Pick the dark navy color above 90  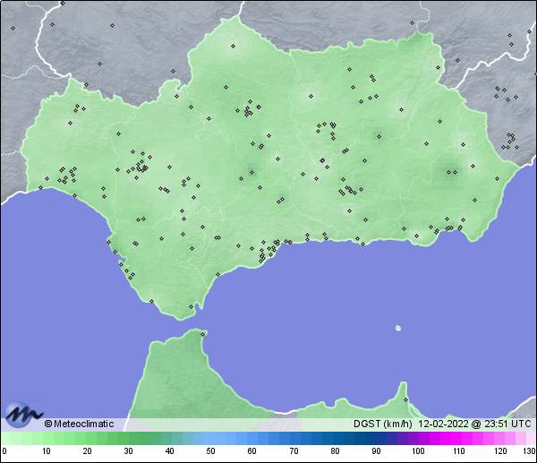pos(376,438)
